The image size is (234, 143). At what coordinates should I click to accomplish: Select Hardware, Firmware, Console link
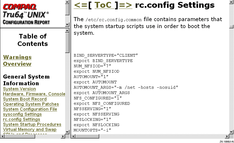tap(34, 94)
